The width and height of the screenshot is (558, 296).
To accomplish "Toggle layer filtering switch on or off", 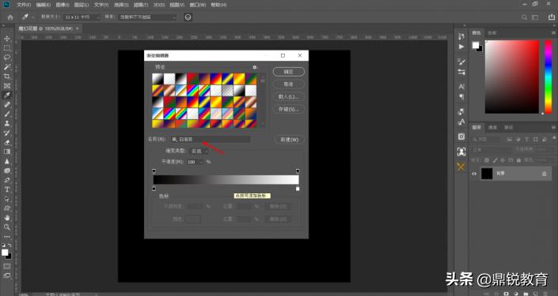I will tap(554, 137).
